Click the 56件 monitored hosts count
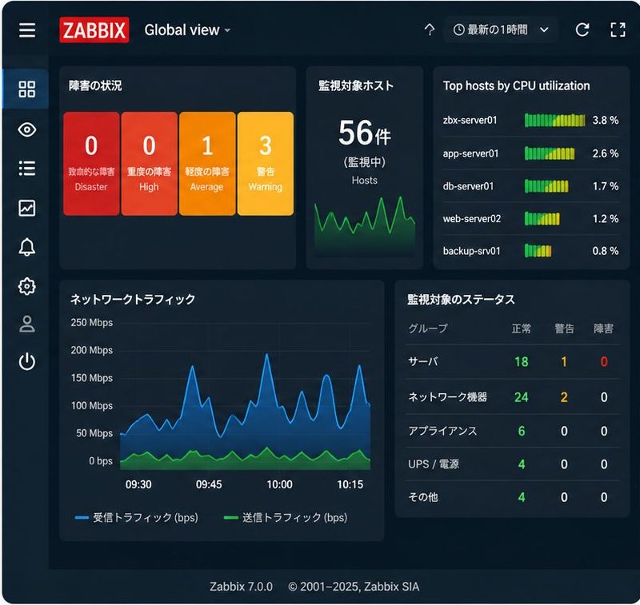The width and height of the screenshot is (640, 605). coord(365,133)
